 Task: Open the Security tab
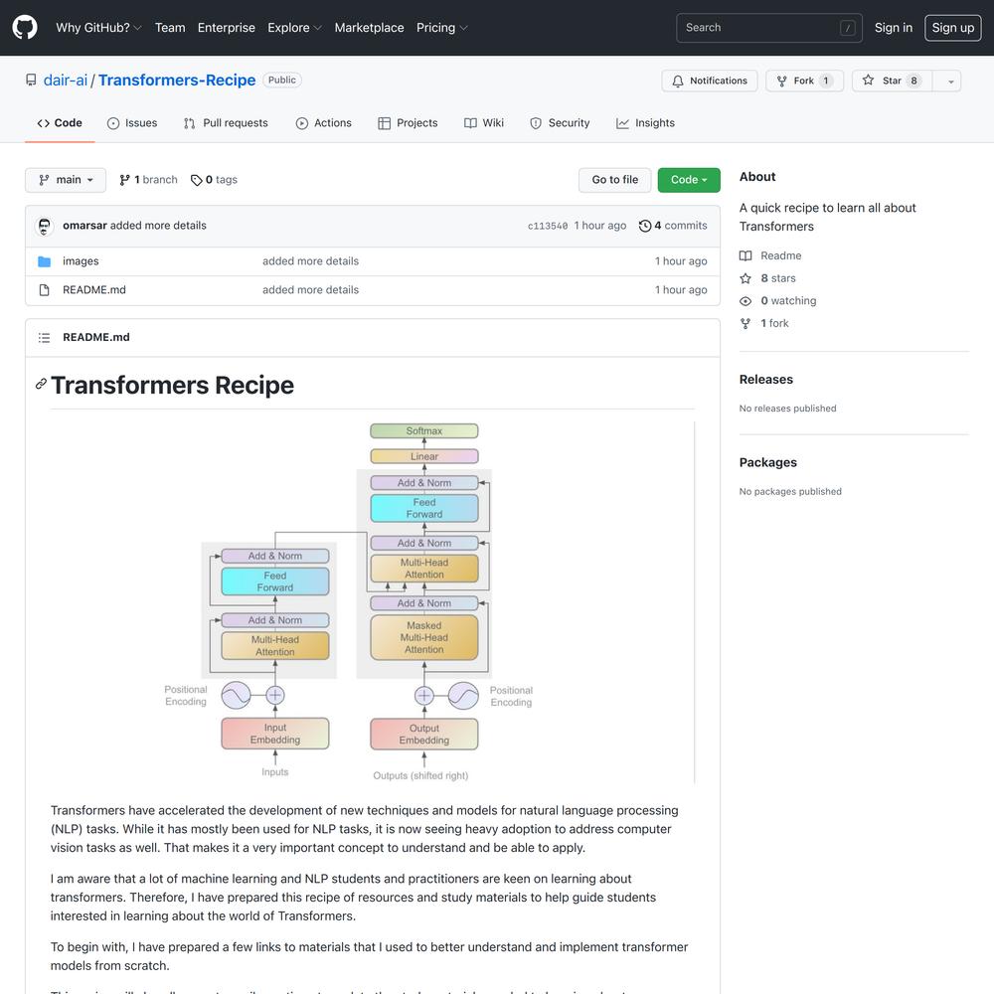tap(560, 123)
